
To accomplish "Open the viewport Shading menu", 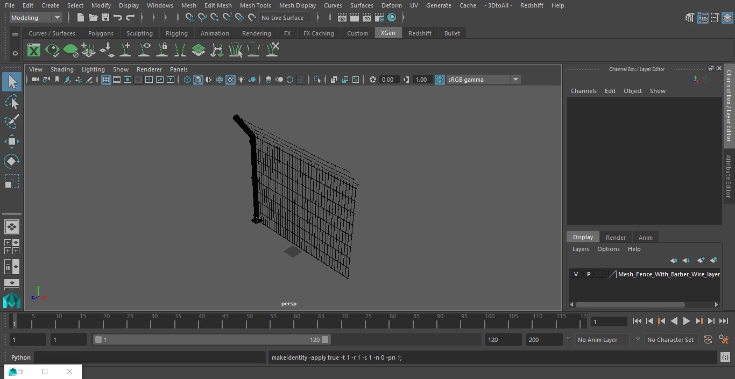I will pyautogui.click(x=62, y=69).
